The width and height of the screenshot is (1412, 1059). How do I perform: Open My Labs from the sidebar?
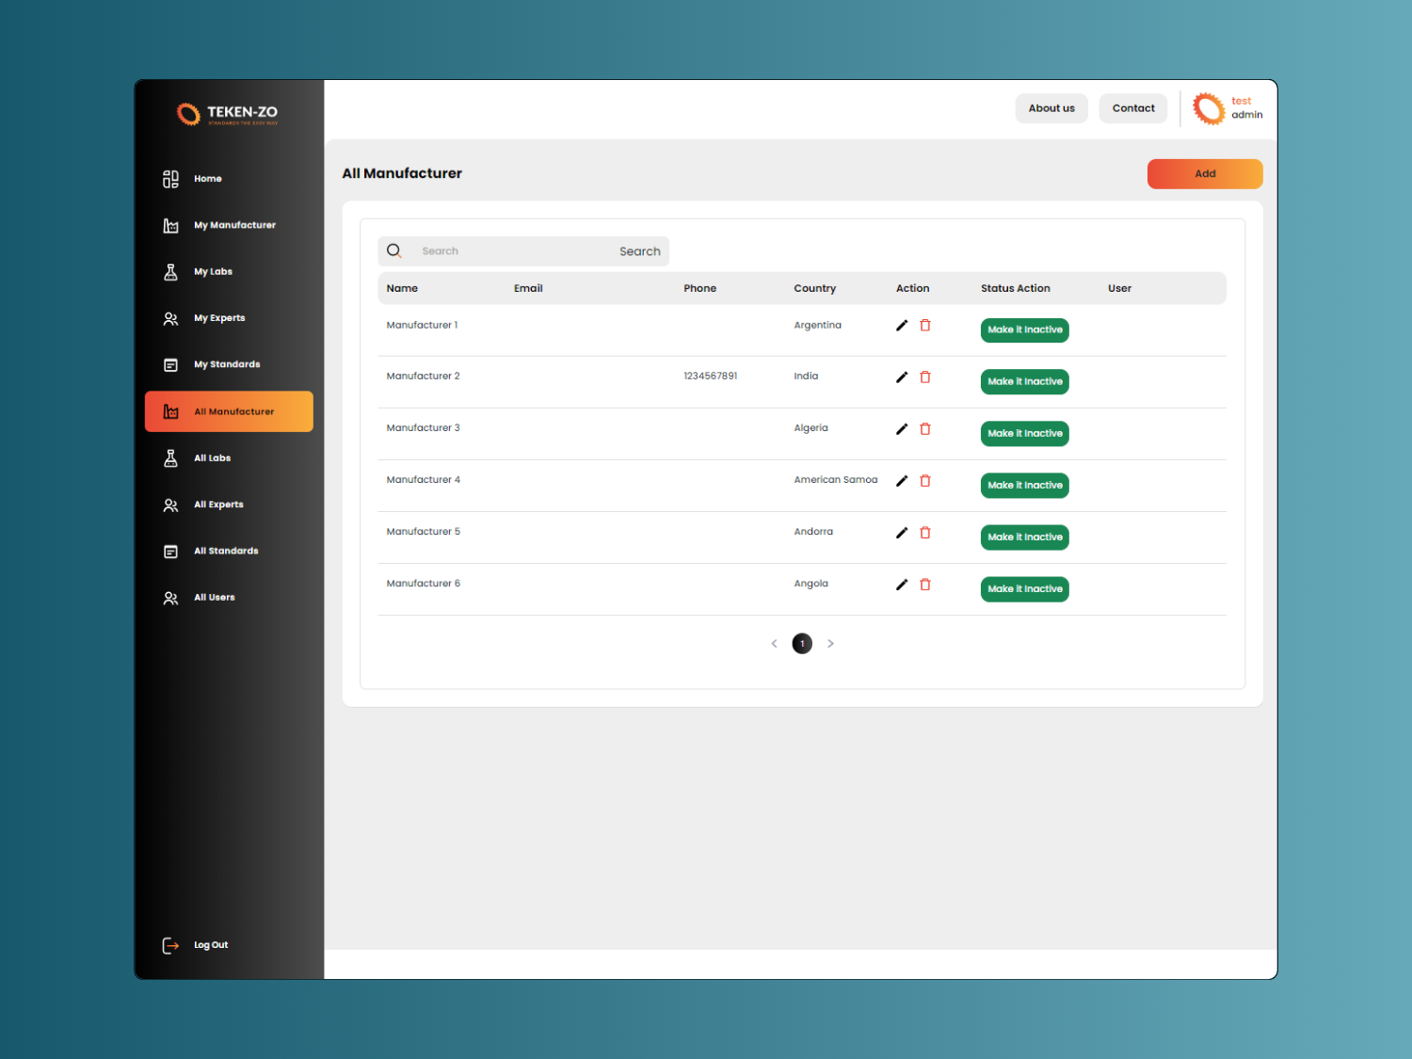pos(213,272)
